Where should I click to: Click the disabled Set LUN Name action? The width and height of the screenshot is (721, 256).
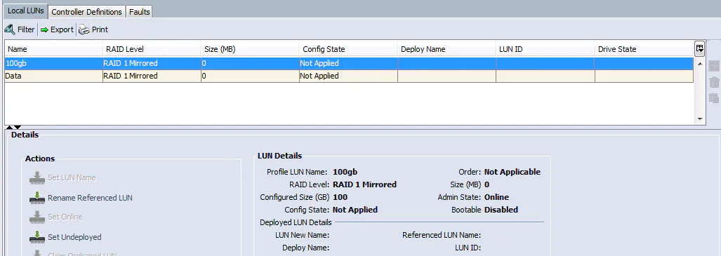[x=72, y=177]
